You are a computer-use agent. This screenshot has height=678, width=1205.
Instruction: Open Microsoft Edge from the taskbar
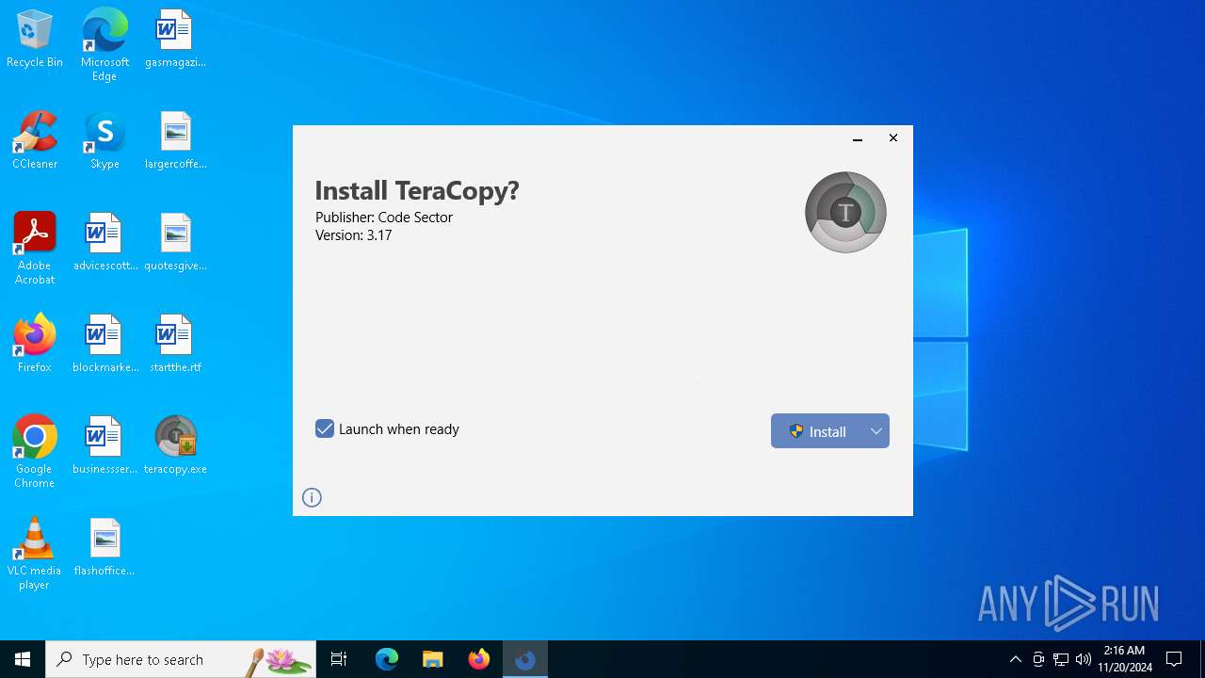(x=387, y=659)
